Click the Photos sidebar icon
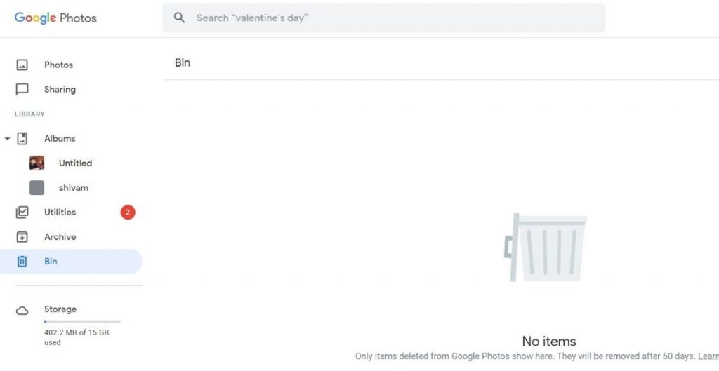This screenshot has width=719, height=371. [22, 65]
